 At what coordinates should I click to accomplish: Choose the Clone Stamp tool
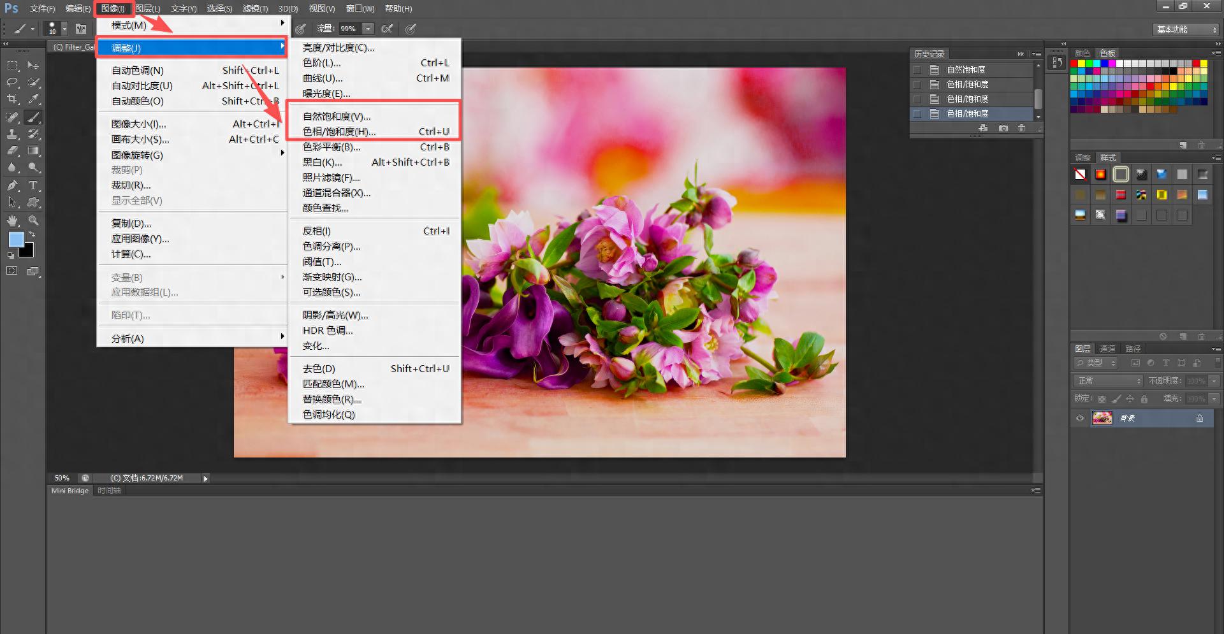pos(12,134)
